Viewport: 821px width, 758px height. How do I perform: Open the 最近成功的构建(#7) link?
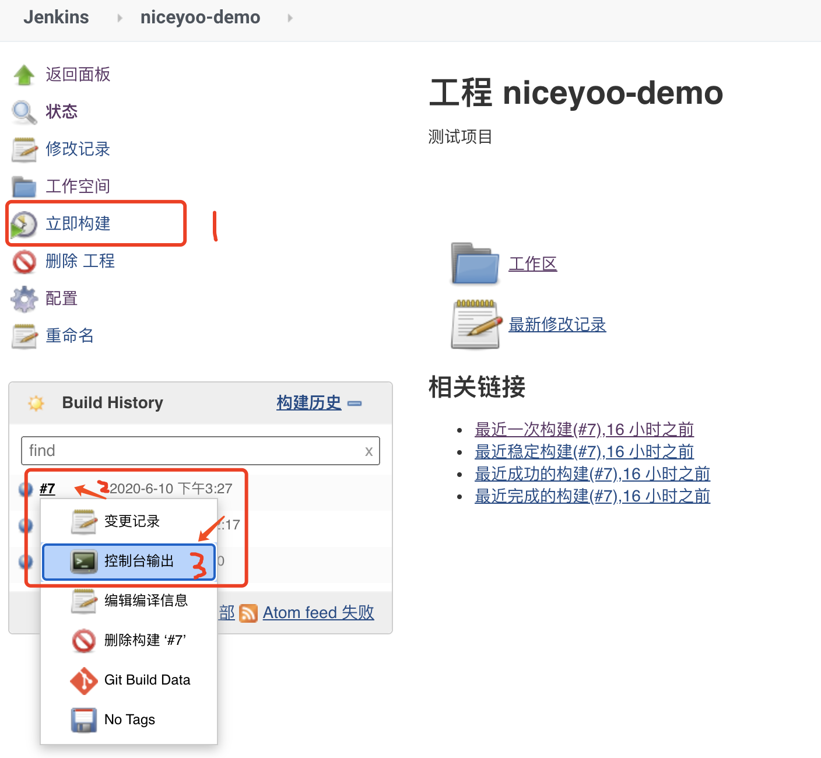tap(592, 474)
